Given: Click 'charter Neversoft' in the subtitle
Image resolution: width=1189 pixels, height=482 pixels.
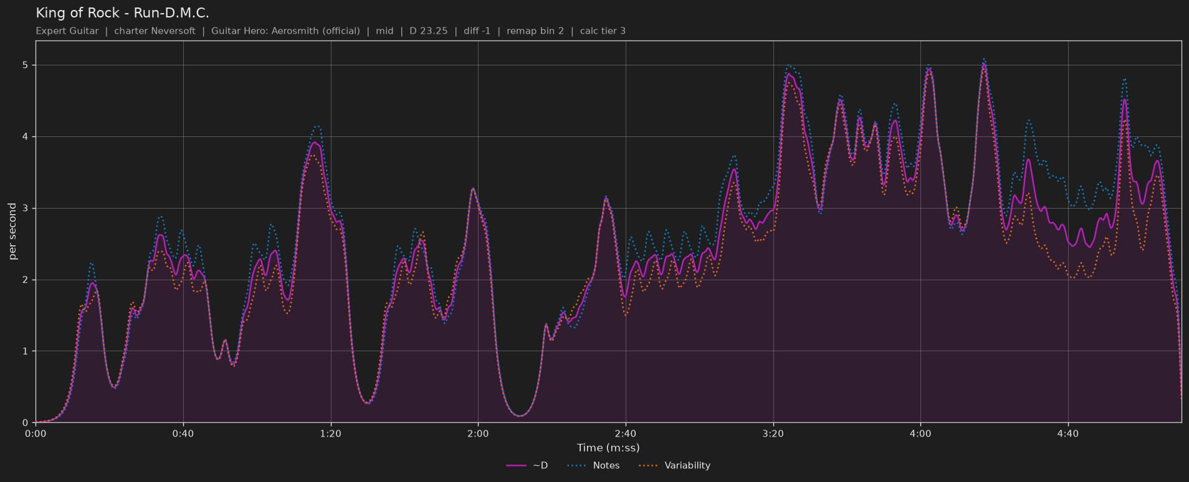Looking at the screenshot, I should 155,31.
